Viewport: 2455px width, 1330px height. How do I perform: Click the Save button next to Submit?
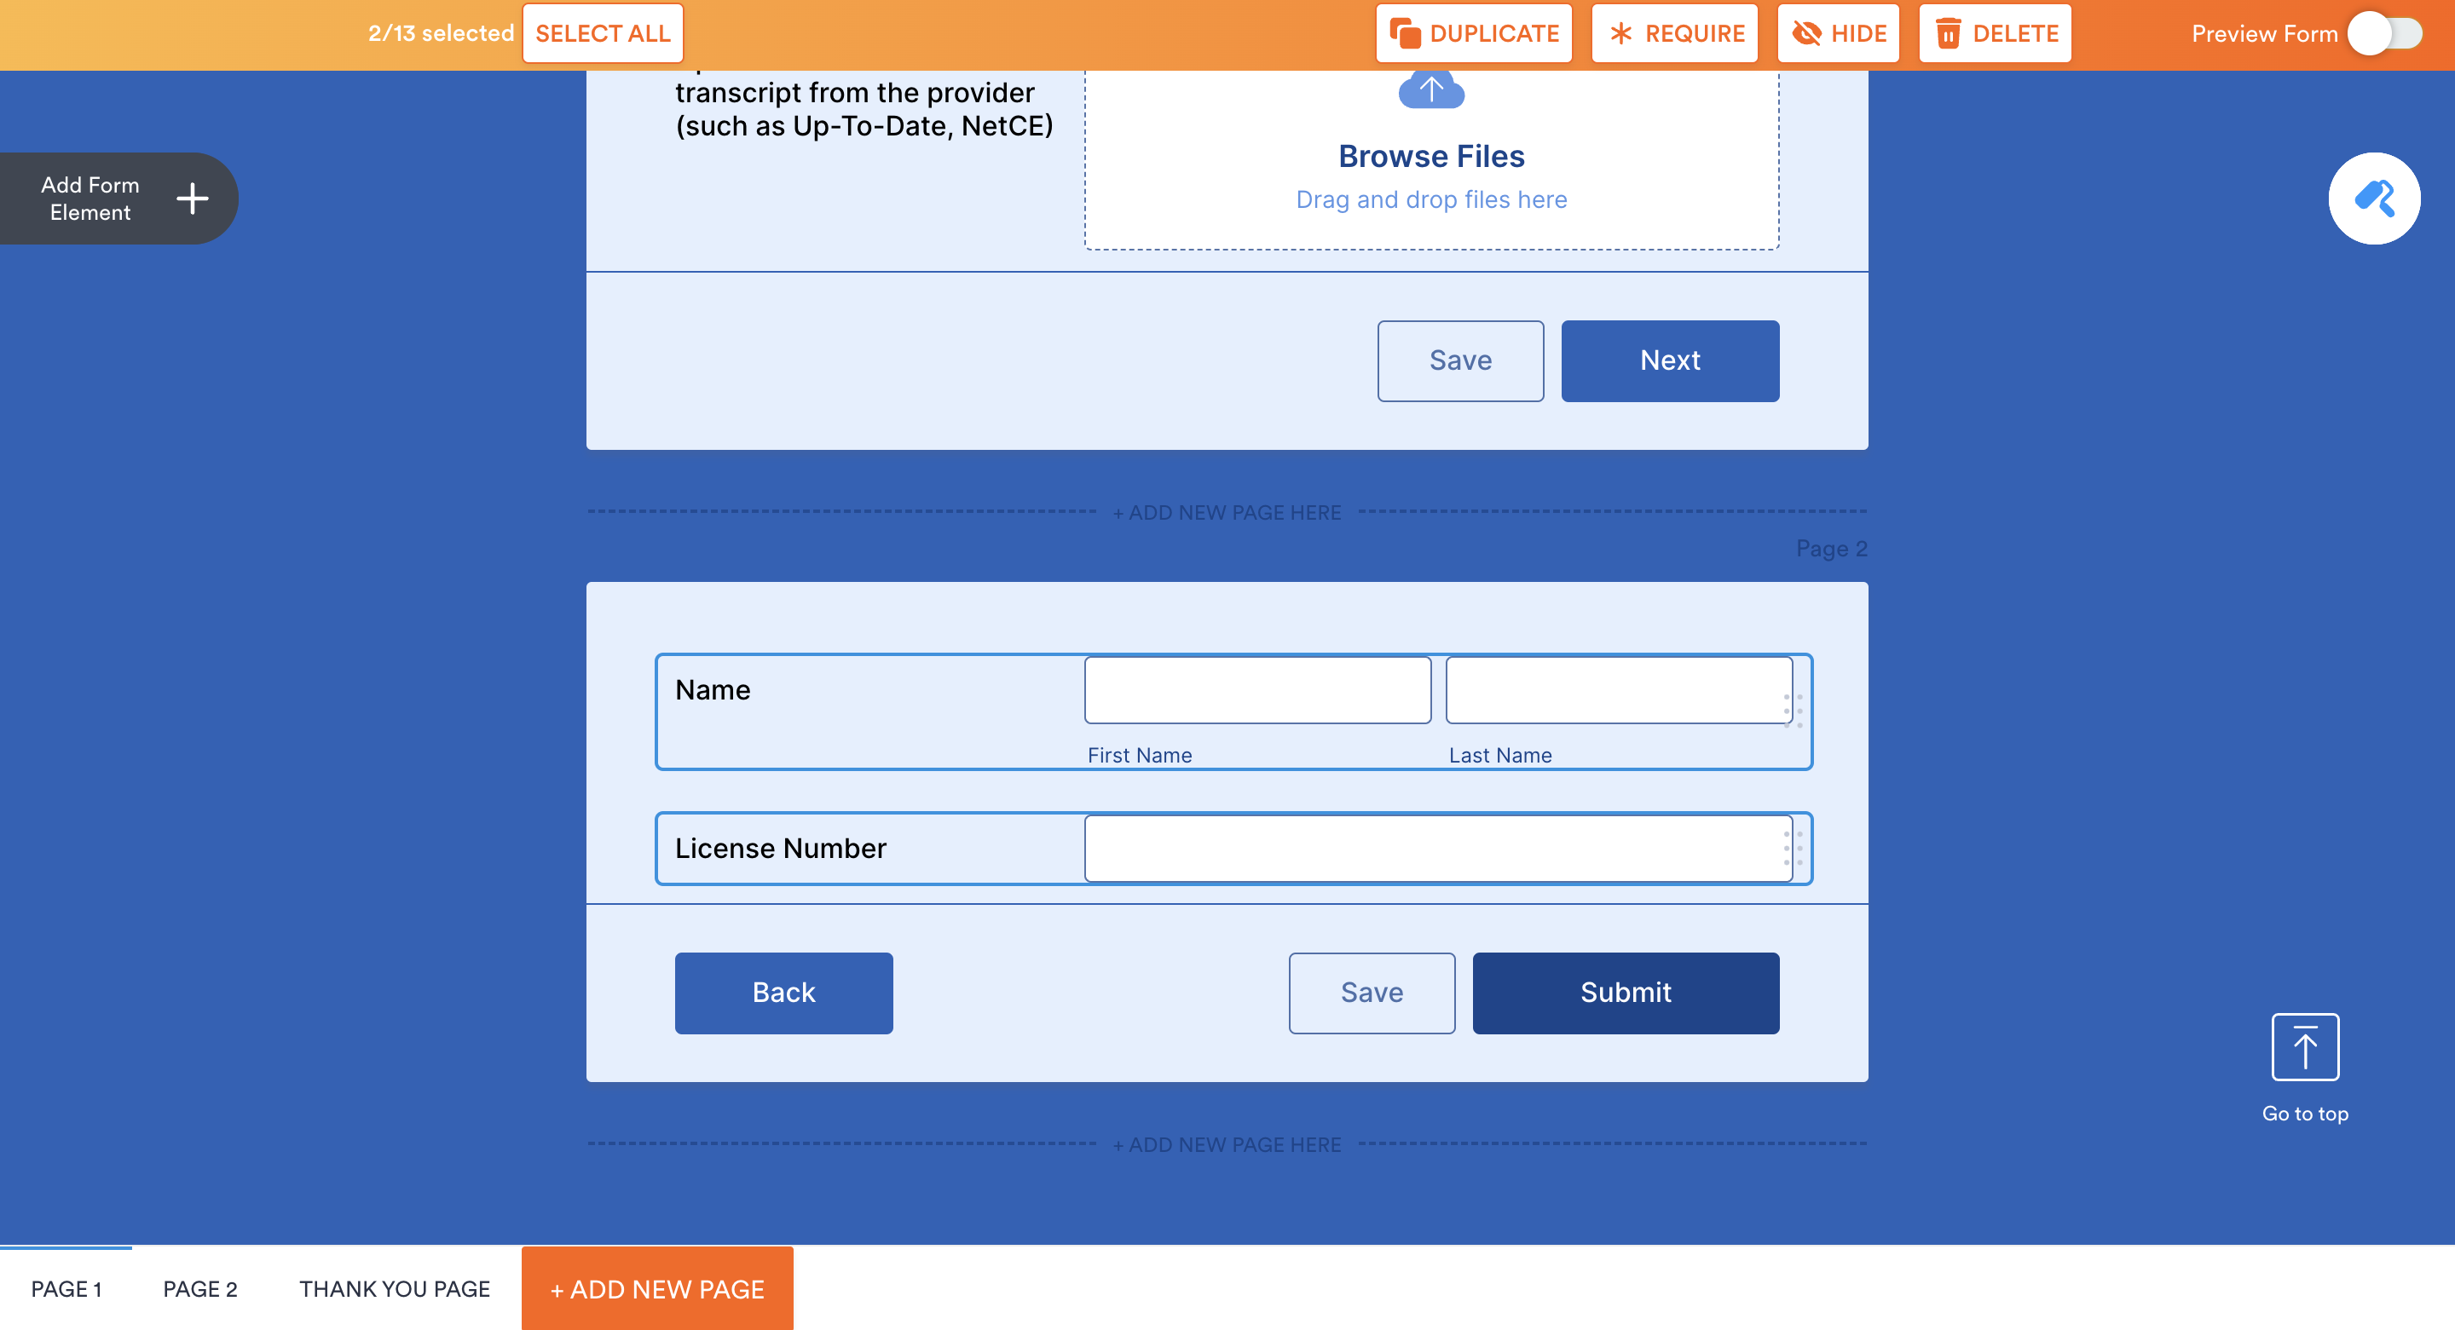[1372, 993]
